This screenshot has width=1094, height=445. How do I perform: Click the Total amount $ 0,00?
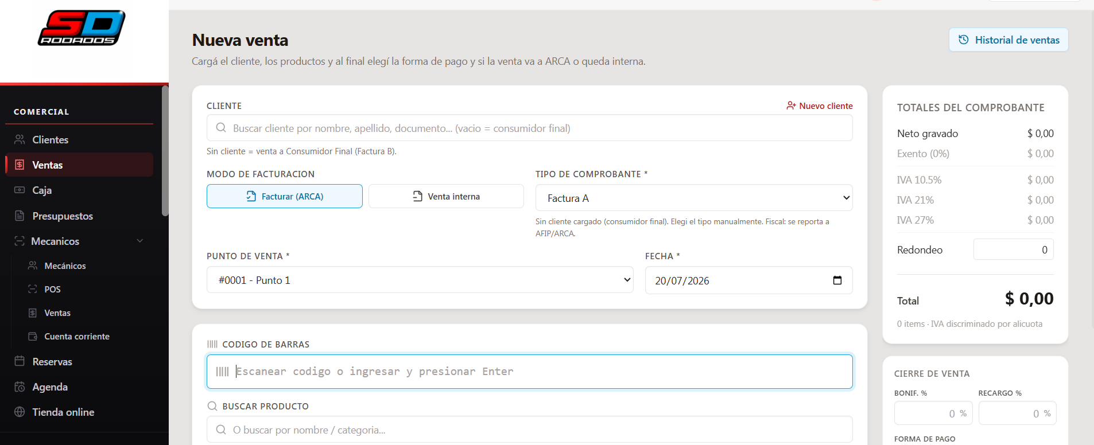tap(1029, 299)
